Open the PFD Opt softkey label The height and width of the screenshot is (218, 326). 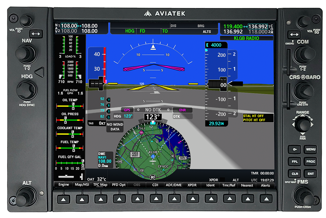click(119, 185)
